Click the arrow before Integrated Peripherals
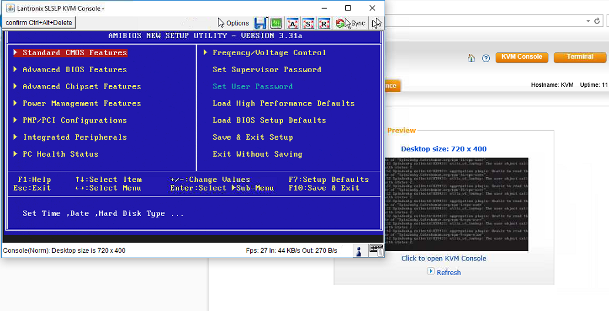Screen dimensions: 609x311 point(15,137)
